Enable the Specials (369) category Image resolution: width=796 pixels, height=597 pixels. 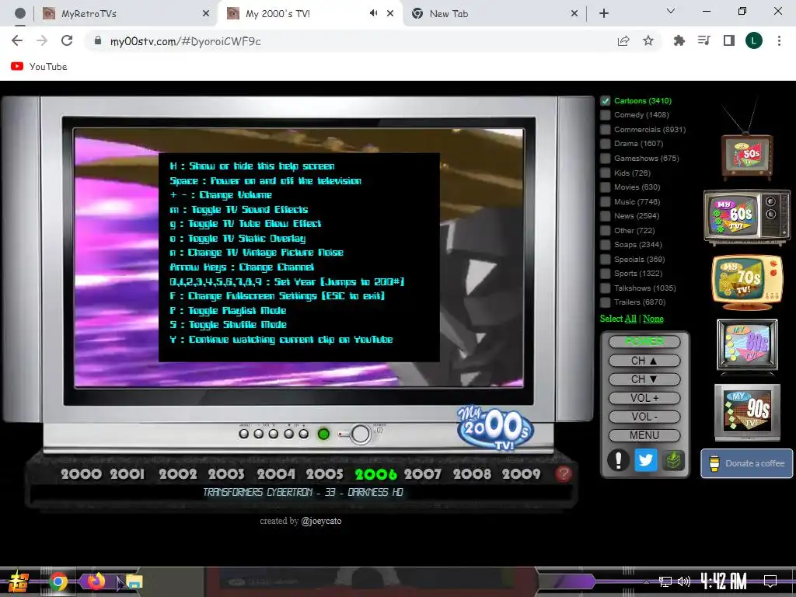pos(605,259)
